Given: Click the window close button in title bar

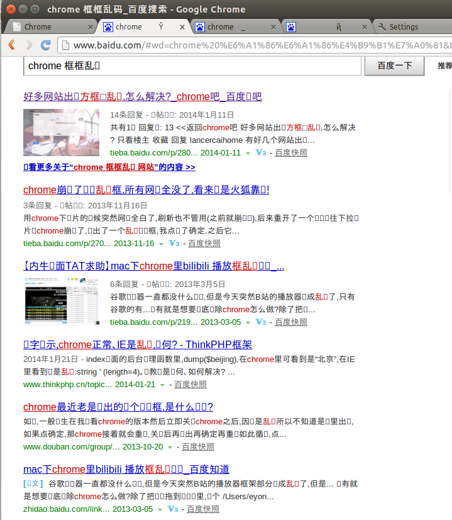Looking at the screenshot, I should [x=11, y=9].
